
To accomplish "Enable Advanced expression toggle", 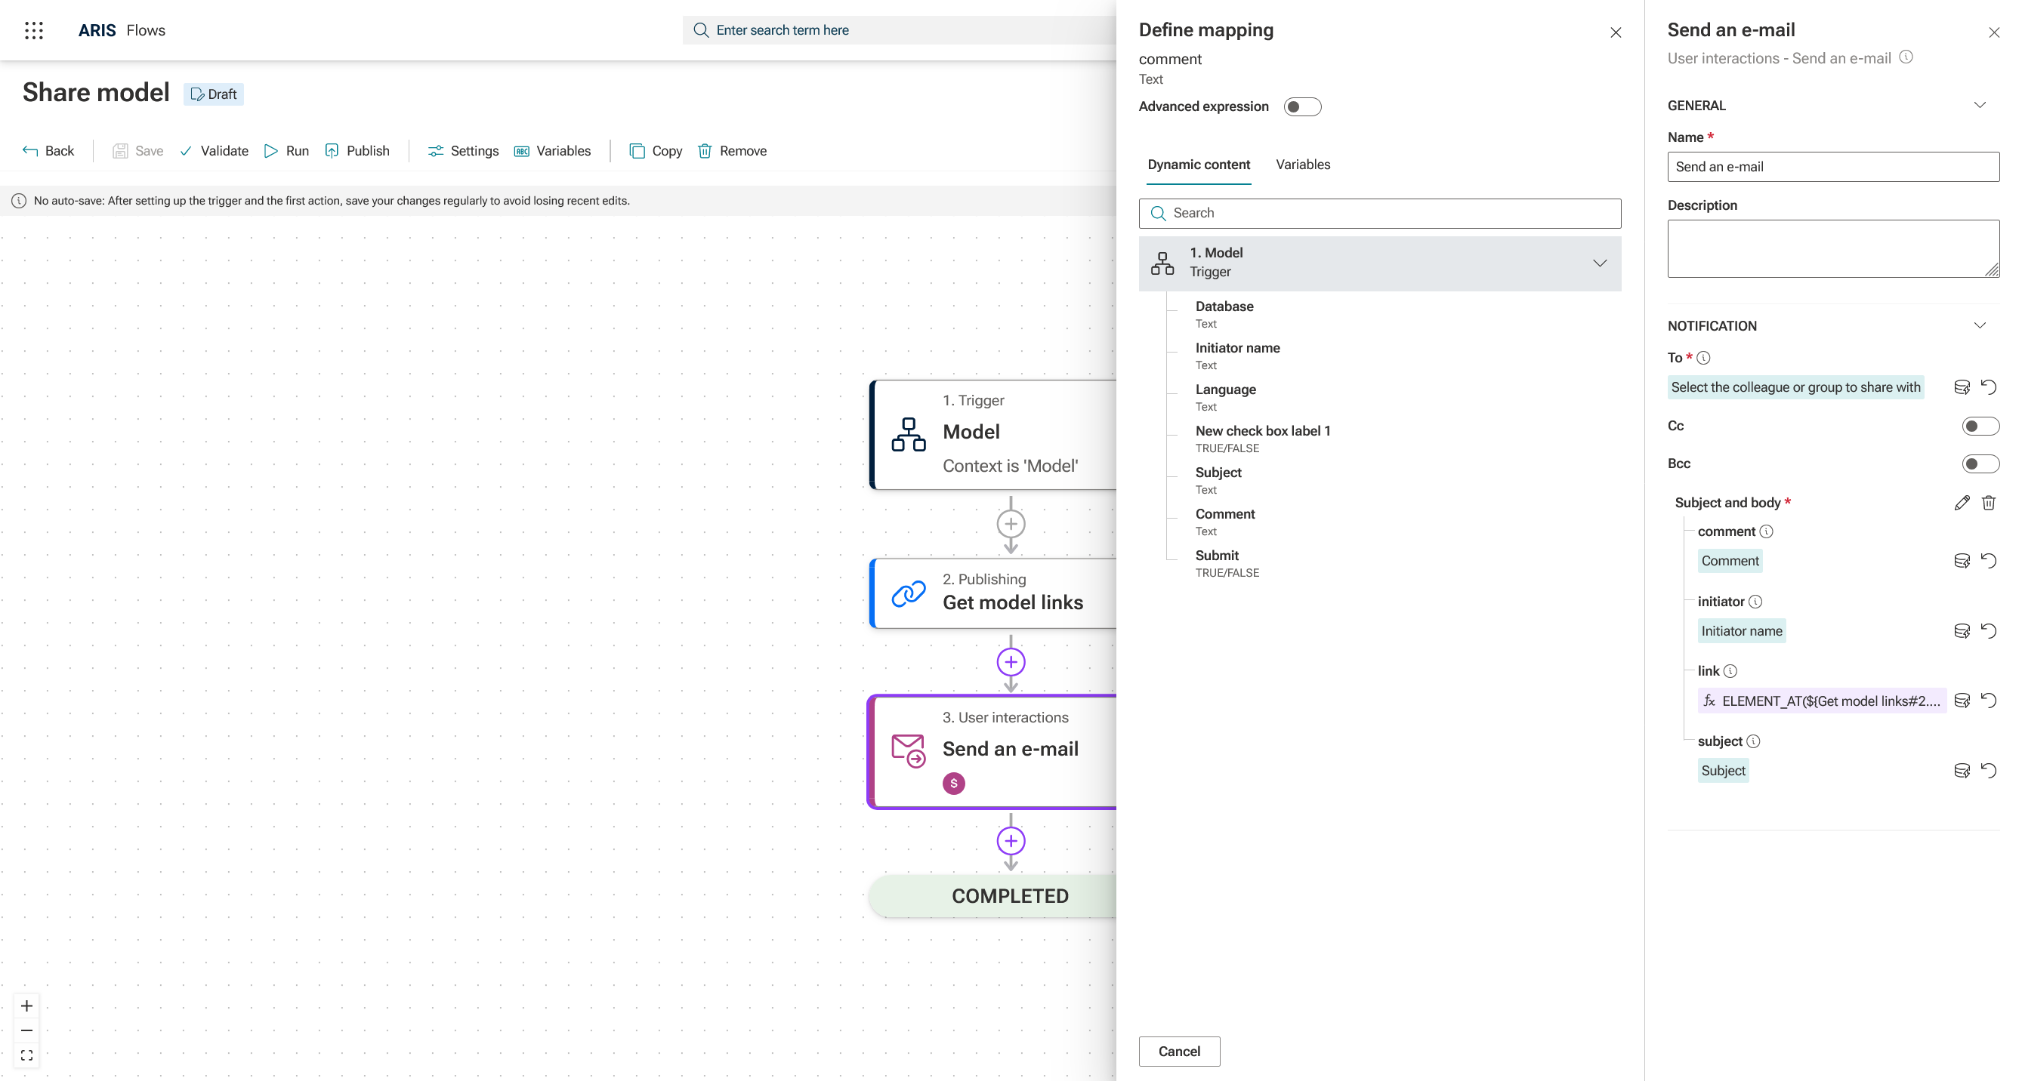I will [1301, 106].
